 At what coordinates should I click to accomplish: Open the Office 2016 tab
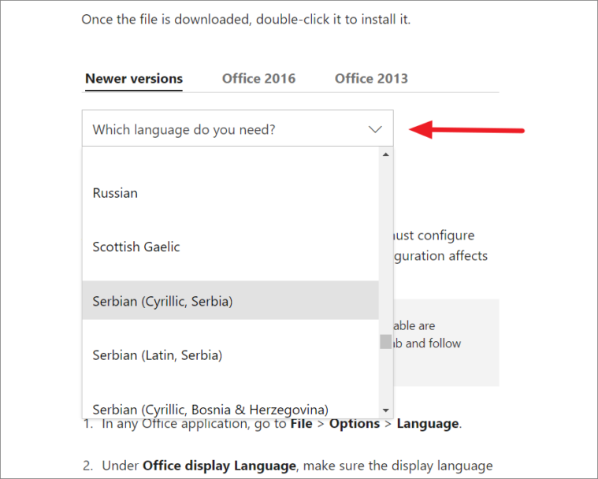click(258, 79)
